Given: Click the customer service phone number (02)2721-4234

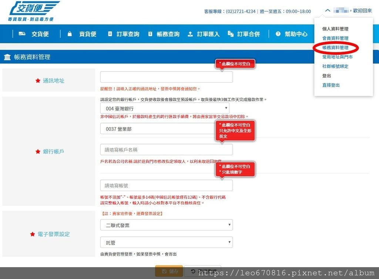Looking at the screenshot, I should coord(241,11).
